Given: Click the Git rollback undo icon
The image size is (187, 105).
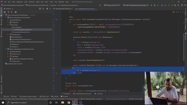Looking at the screenshot, I should click(178, 5).
